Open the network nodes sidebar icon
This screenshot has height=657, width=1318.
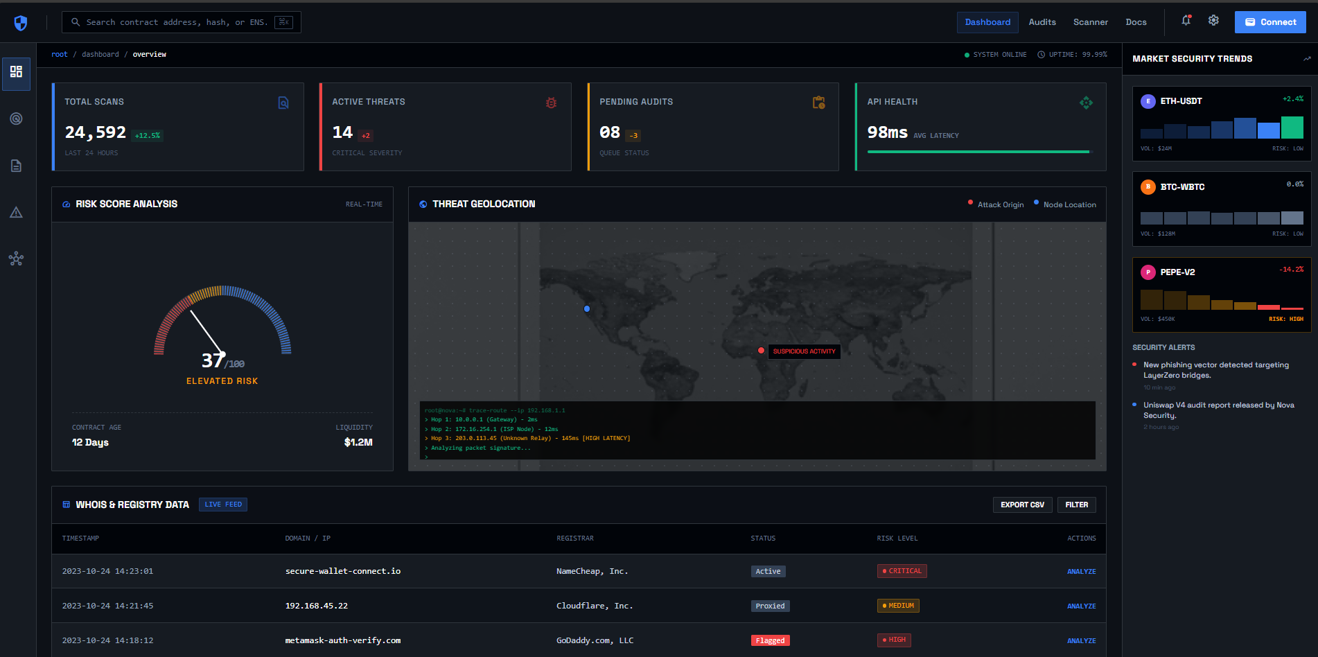point(16,259)
